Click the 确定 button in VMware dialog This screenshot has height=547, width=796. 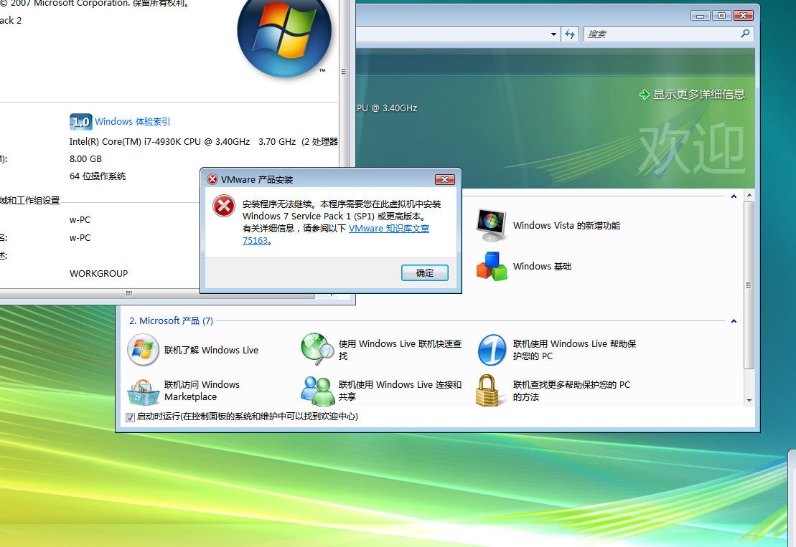point(425,272)
